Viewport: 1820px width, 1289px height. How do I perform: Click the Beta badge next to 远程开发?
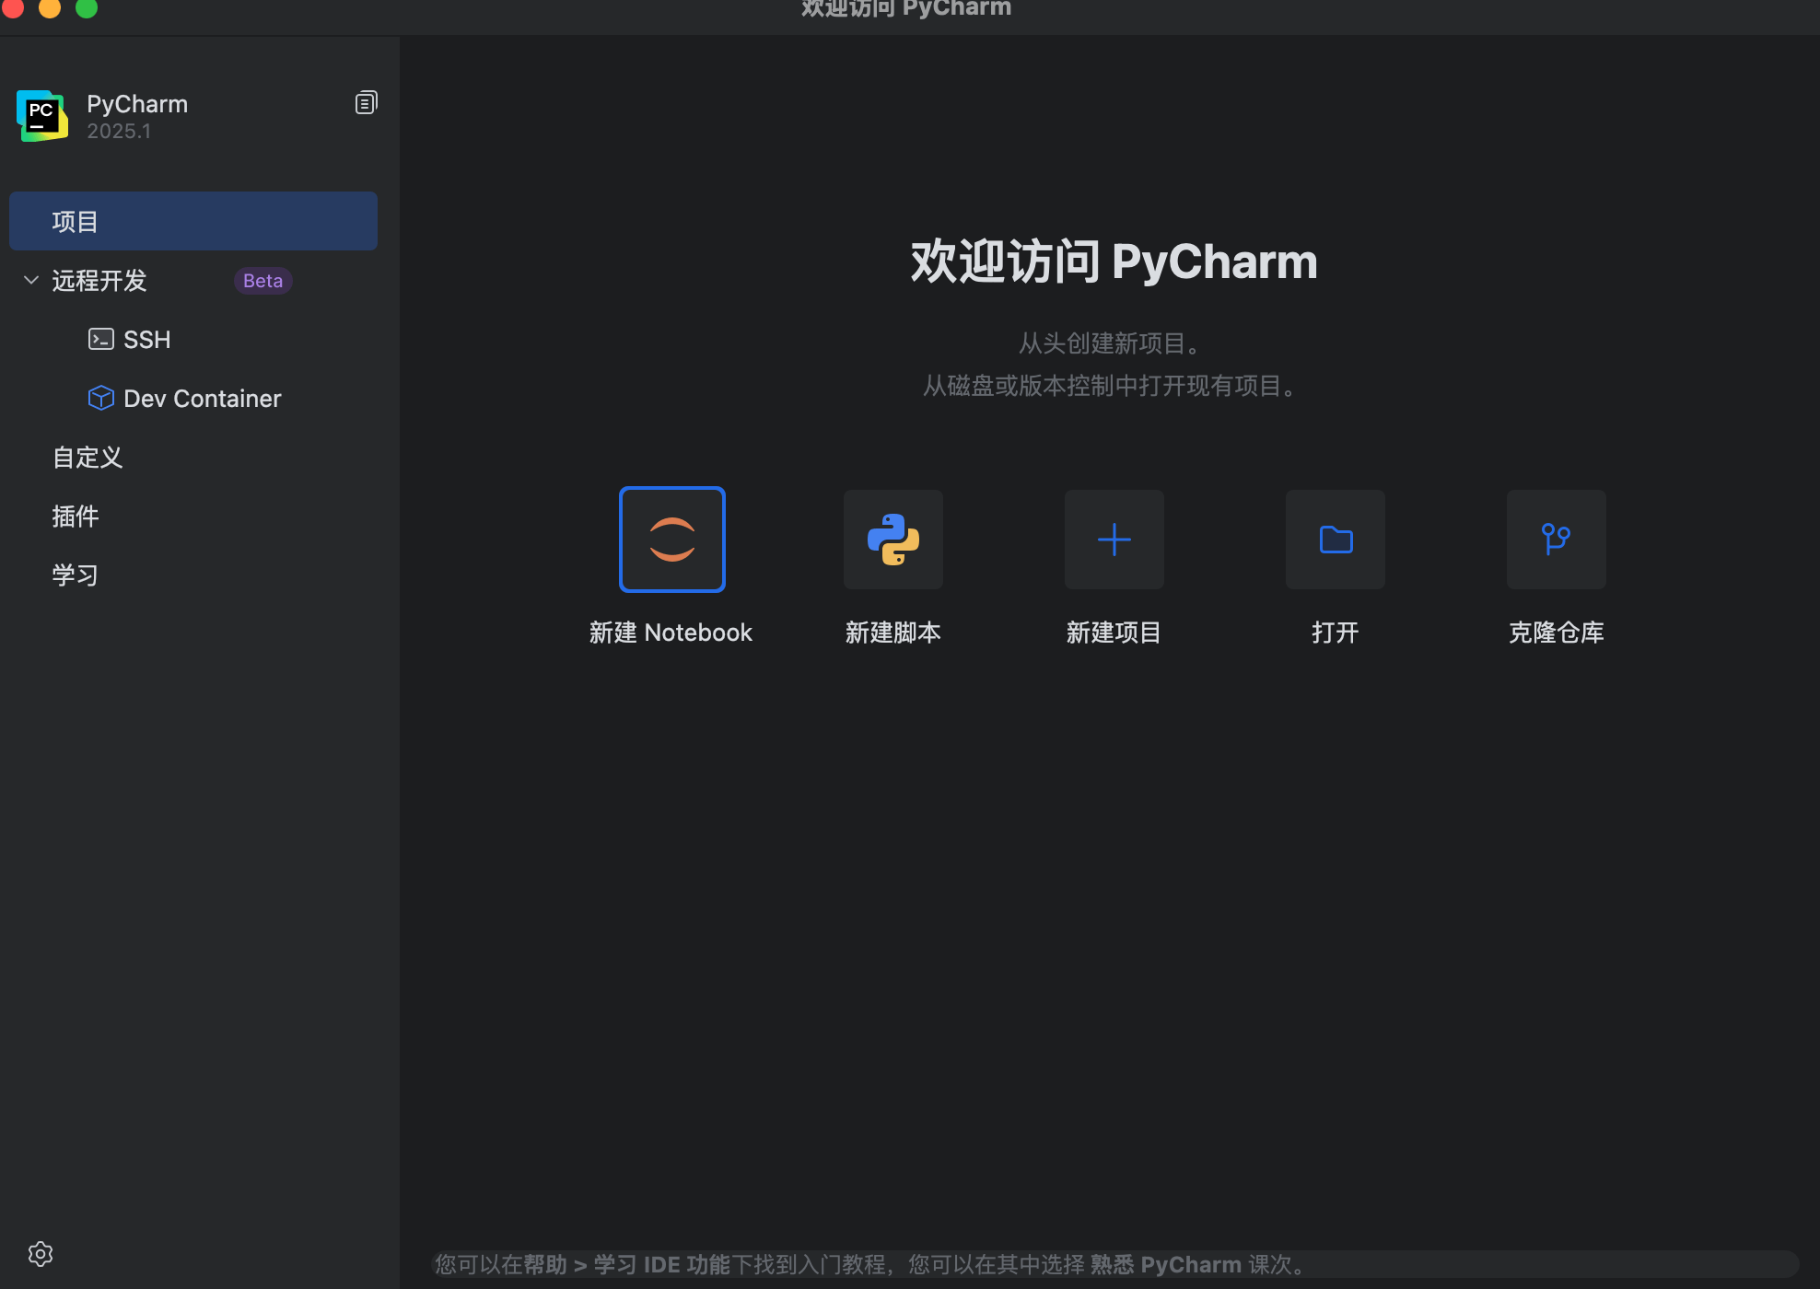pyautogui.click(x=262, y=280)
